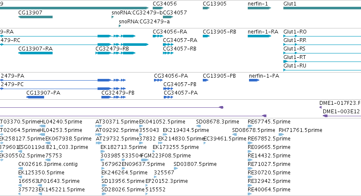Image resolution: width=361 pixels, height=196 pixels.
Task: Click the CG34057-PB protein label
Action: [x=180, y=84]
